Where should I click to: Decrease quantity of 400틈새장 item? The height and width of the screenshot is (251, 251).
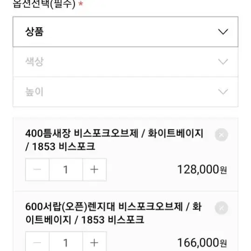click(37, 170)
